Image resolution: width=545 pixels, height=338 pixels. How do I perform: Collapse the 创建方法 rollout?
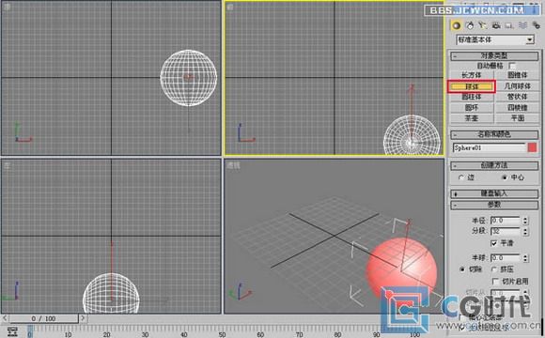click(494, 165)
